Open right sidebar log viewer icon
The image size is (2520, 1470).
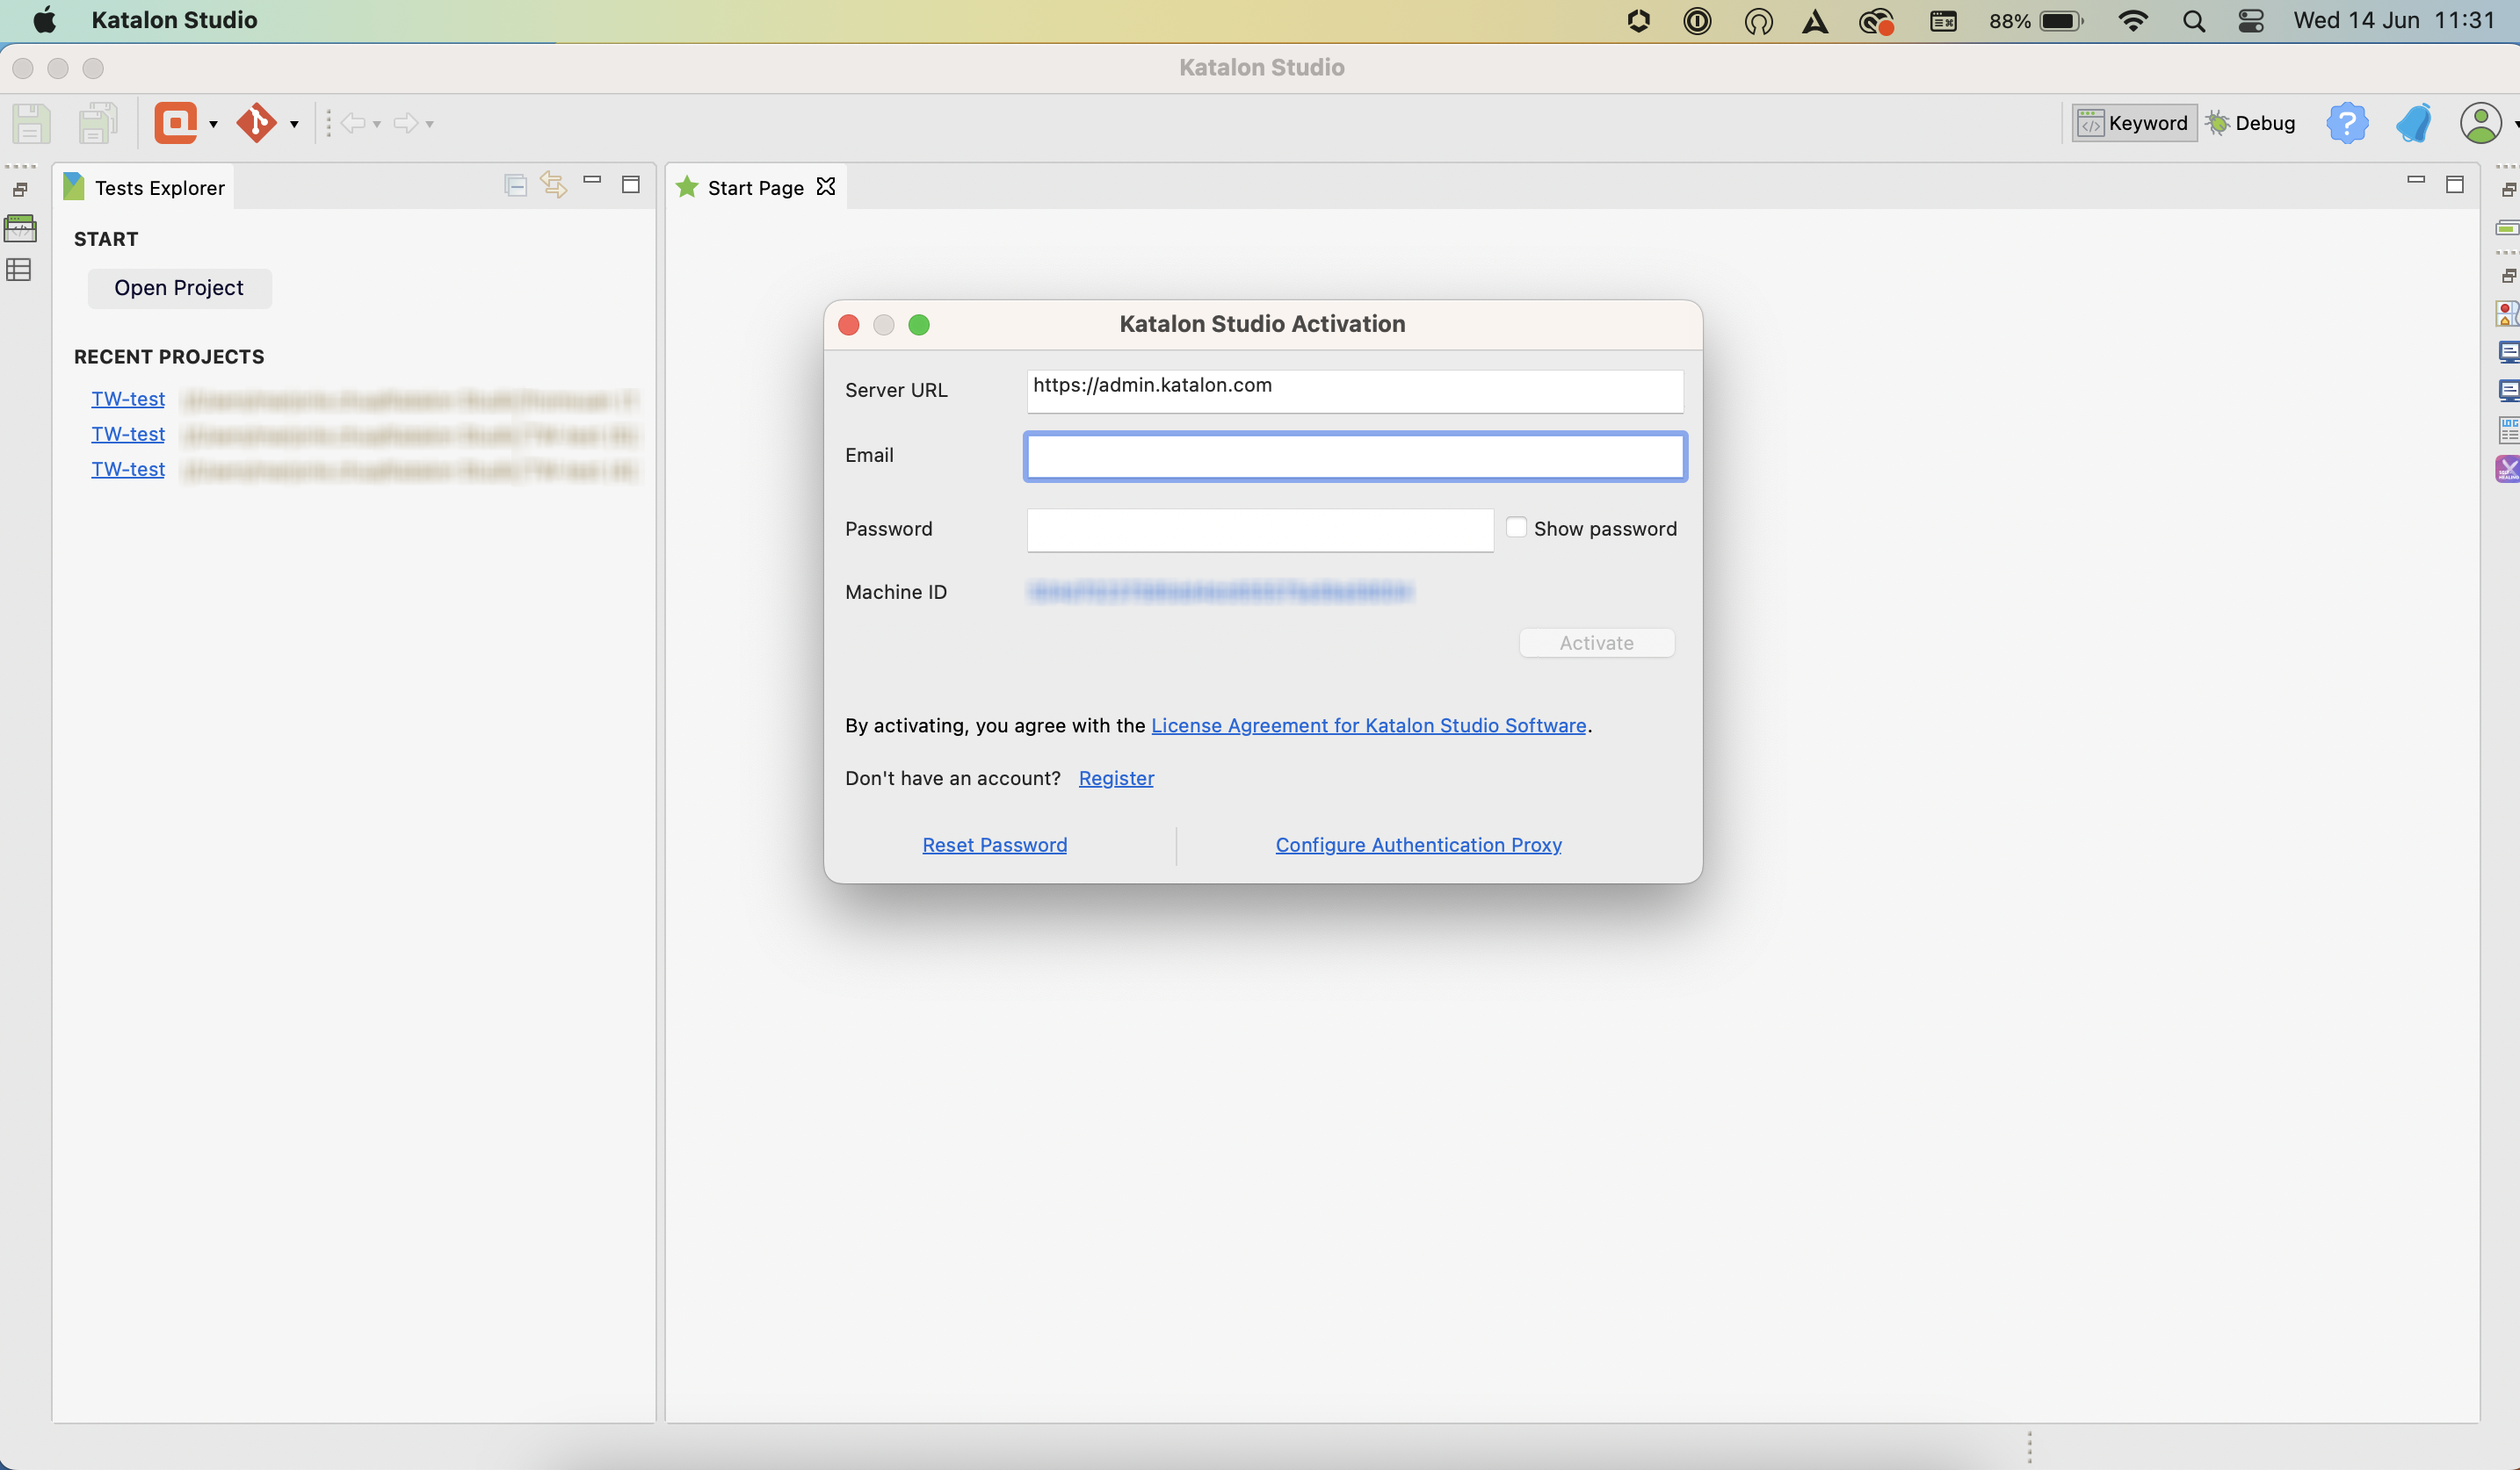[2508, 429]
